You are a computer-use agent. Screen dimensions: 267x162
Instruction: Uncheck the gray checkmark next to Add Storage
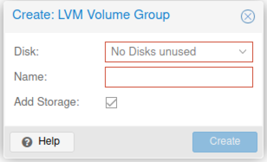tap(111, 102)
